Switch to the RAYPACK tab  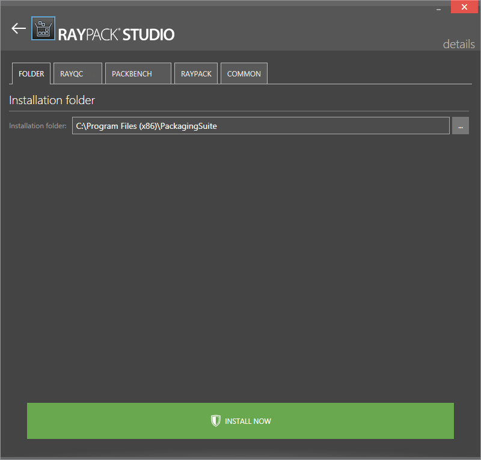coord(196,73)
